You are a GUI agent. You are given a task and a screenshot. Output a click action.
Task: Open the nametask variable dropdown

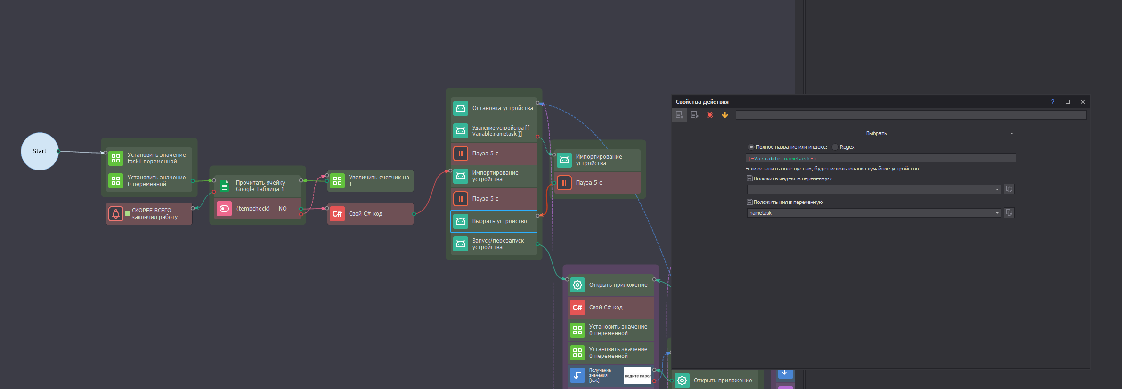coord(874,213)
